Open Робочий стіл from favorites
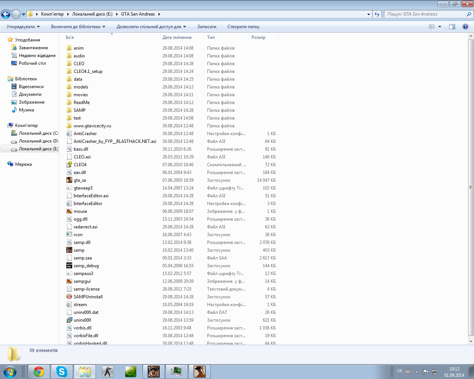 tap(32, 63)
